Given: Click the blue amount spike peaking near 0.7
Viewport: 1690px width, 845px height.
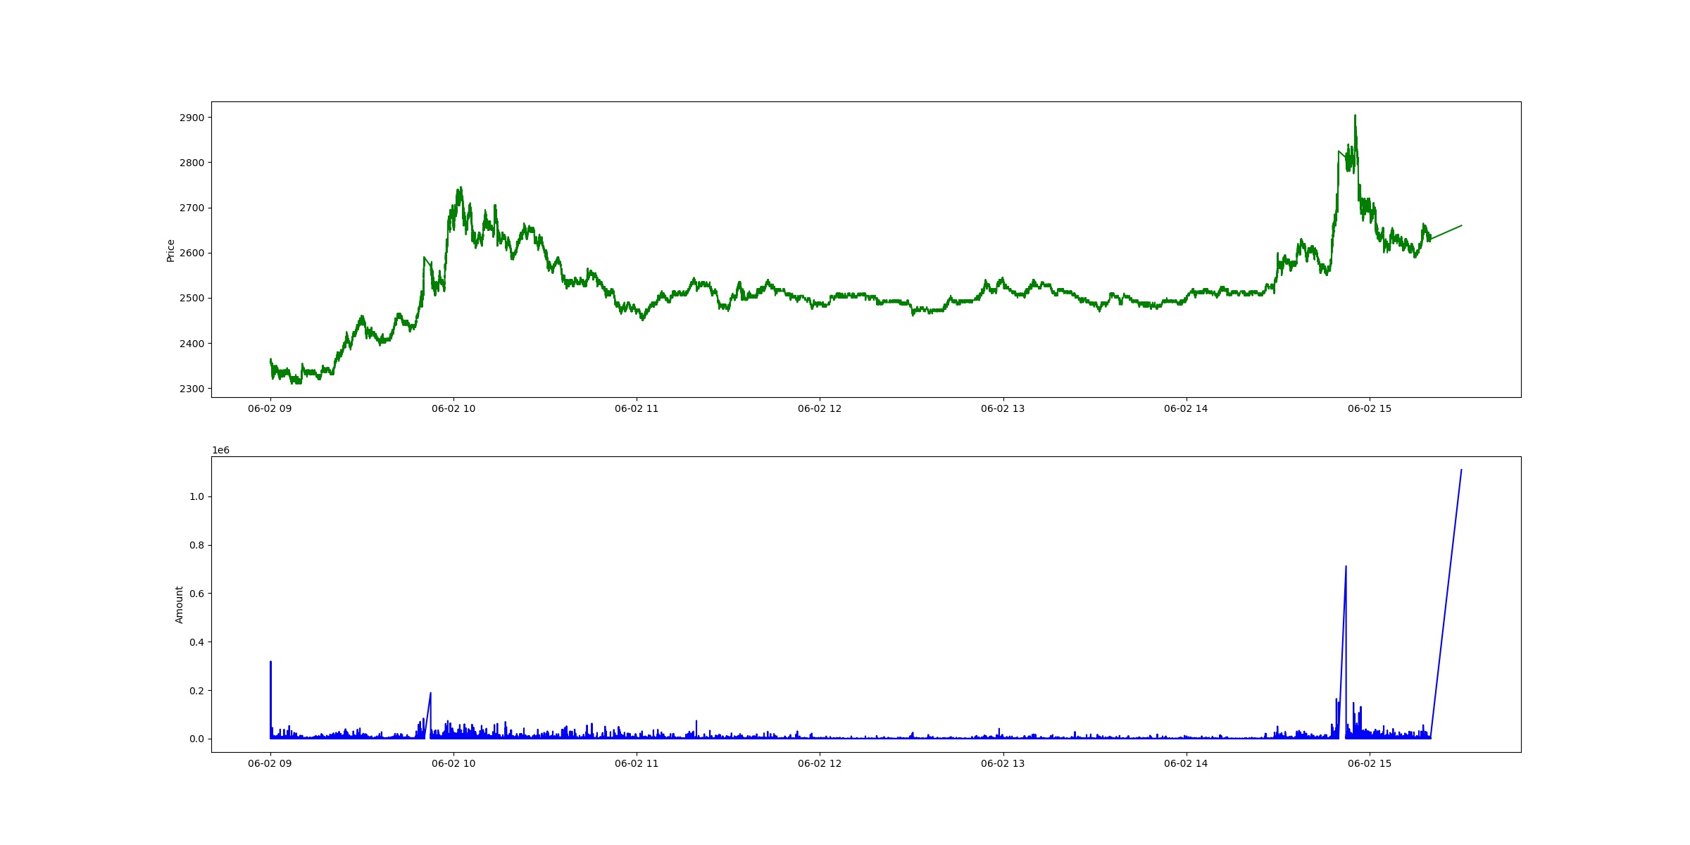Looking at the screenshot, I should (1346, 567).
